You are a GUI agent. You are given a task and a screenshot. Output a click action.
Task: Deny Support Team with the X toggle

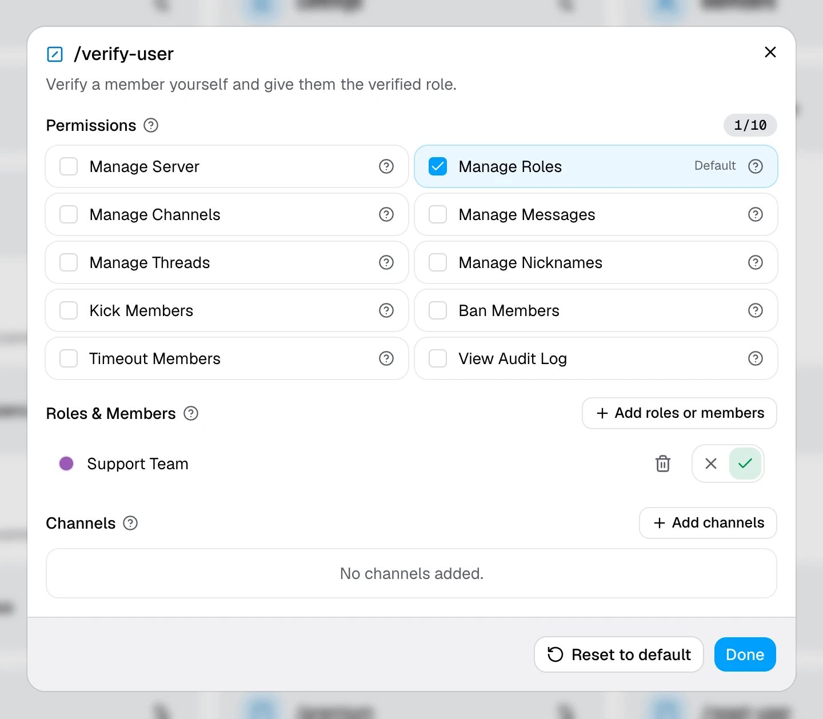point(711,464)
